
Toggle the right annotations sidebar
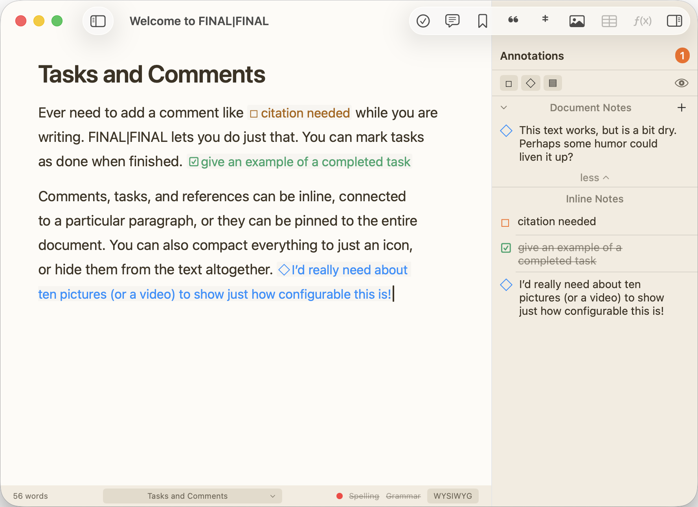coord(674,21)
